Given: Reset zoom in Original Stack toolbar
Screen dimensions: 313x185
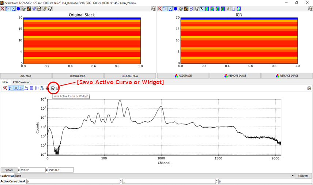Looking at the screenshot, I should tap(3, 9).
